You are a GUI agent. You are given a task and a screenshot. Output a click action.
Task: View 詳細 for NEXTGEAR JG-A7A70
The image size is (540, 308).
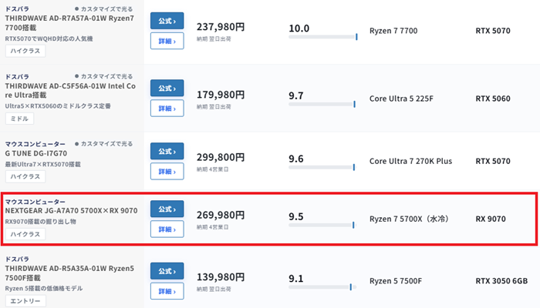pos(167,229)
